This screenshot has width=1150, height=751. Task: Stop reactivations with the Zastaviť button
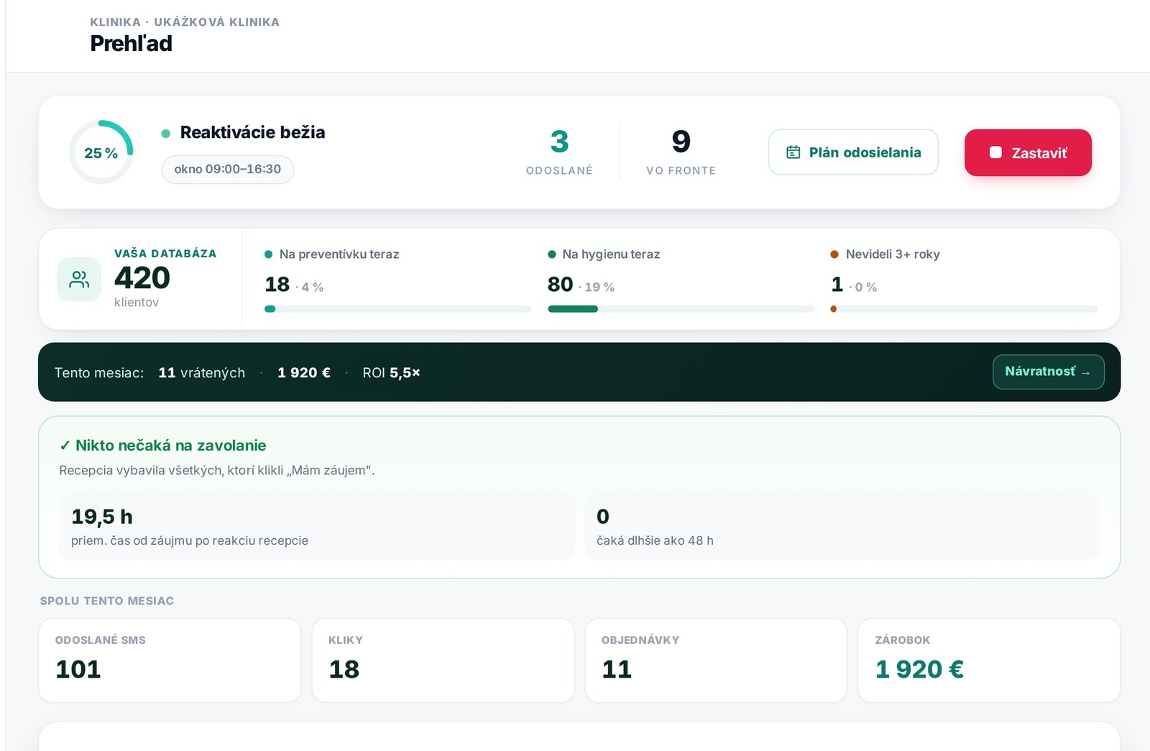click(1028, 152)
